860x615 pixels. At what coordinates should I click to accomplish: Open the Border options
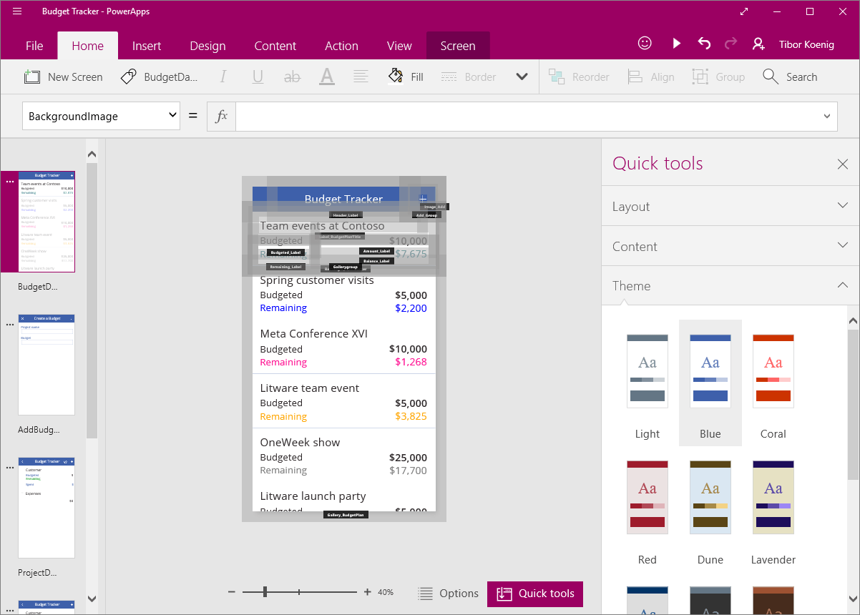469,77
